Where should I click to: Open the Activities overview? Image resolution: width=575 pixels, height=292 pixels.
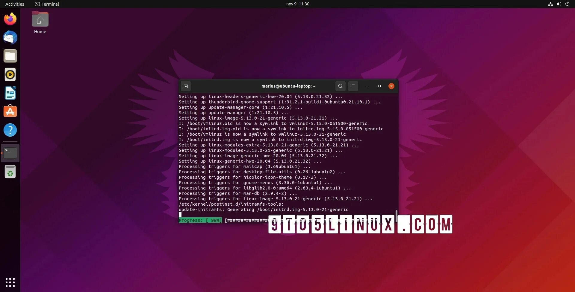pyautogui.click(x=15, y=4)
